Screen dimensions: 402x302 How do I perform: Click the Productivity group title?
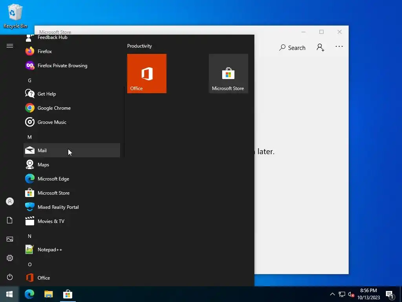click(x=139, y=46)
